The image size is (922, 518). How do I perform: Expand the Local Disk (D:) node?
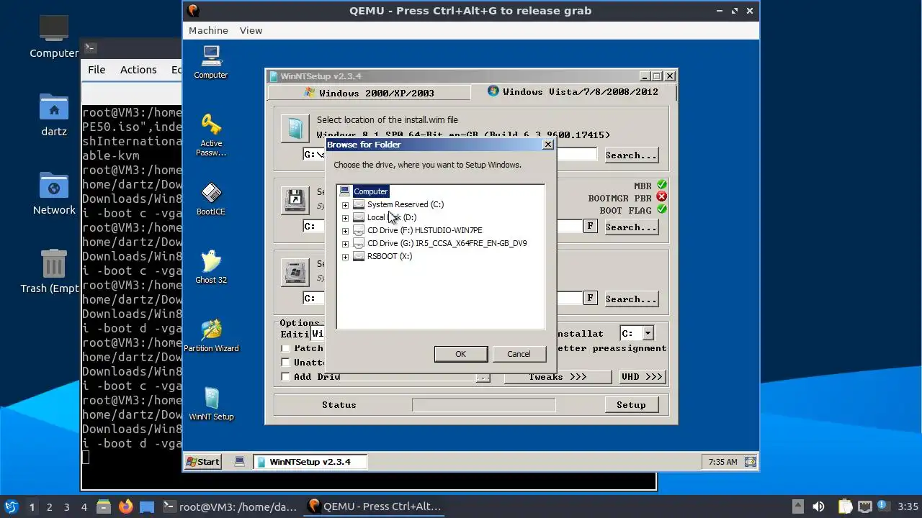tap(345, 218)
